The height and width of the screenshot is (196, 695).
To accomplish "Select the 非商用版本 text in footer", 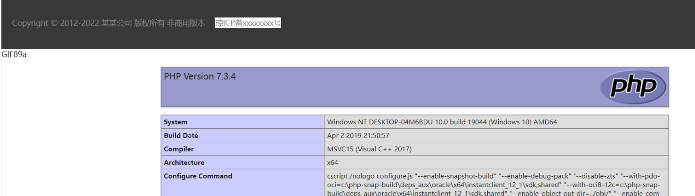I will (x=186, y=23).
